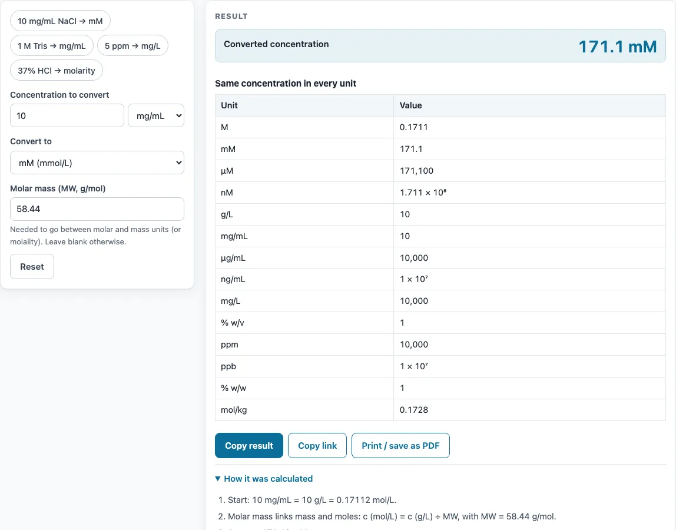Focus the Concentration to convert field
Image resolution: width=676 pixels, height=530 pixels.
pyautogui.click(x=67, y=115)
